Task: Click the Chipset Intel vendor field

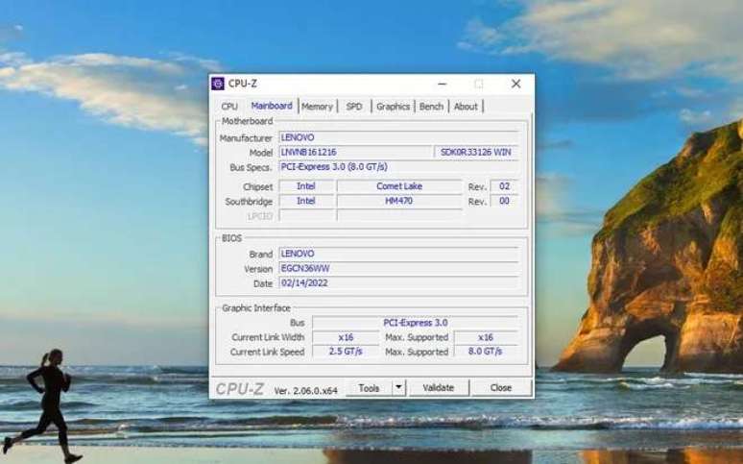Action: click(306, 186)
